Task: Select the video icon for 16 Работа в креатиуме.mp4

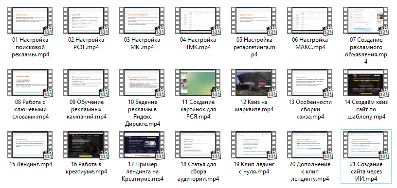Action: pos(87,145)
